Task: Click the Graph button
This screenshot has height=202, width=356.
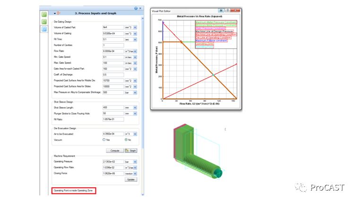Action: coord(131,150)
